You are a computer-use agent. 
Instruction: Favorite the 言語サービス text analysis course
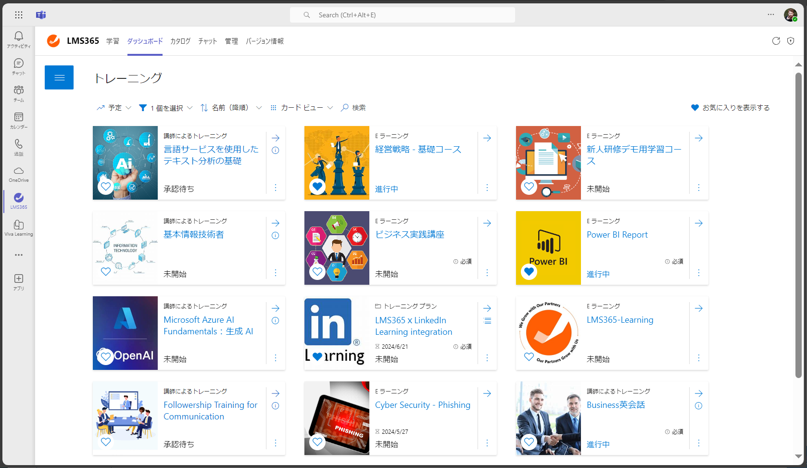click(x=106, y=186)
